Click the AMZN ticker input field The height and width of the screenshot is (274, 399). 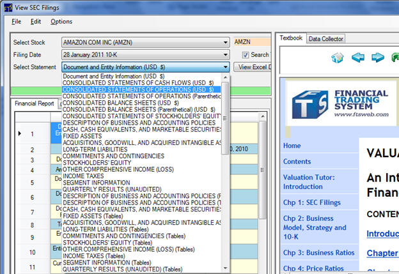(252, 42)
